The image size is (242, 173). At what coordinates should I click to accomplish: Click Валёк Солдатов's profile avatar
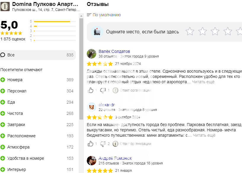tap(92, 54)
